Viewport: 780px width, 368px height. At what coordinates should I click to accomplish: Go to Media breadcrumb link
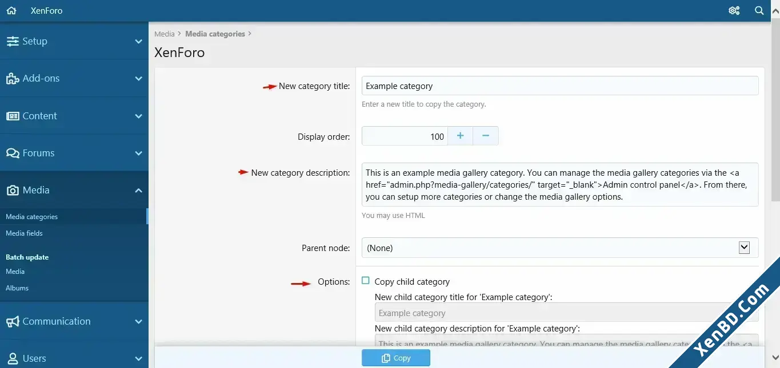coord(165,34)
